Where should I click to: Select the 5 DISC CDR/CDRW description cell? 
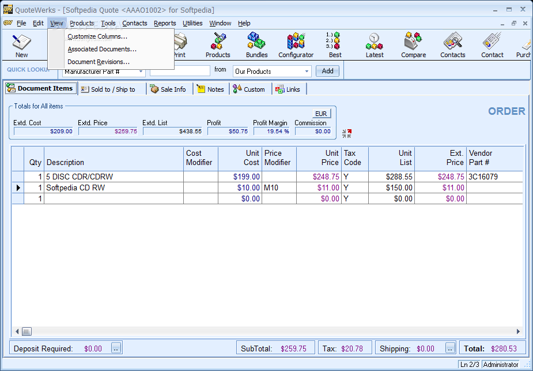[x=114, y=177]
